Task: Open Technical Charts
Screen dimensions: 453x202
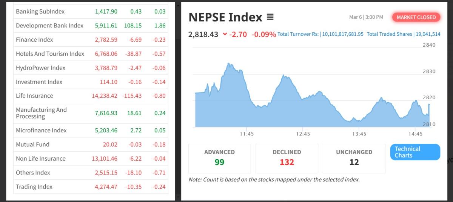Action: click(415, 152)
